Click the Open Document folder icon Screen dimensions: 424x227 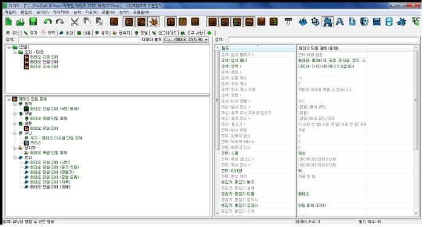click(x=21, y=22)
